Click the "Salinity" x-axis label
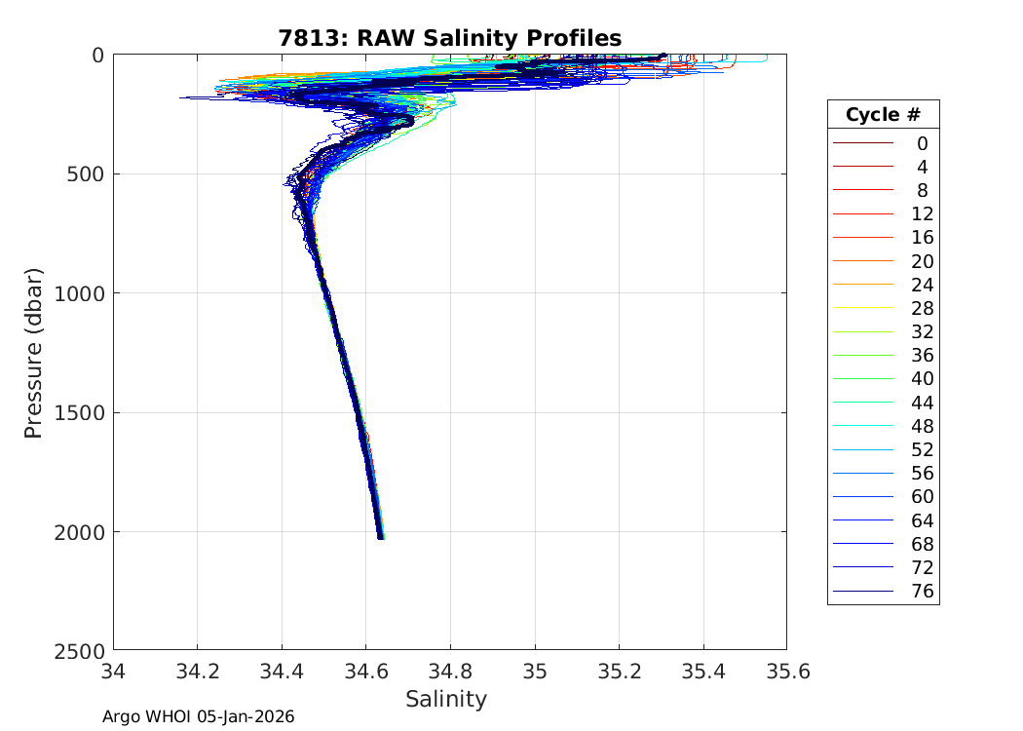 [445, 699]
